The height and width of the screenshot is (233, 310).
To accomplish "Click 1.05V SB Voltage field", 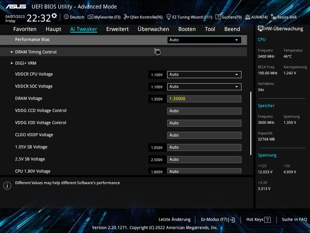I will (x=204, y=147).
